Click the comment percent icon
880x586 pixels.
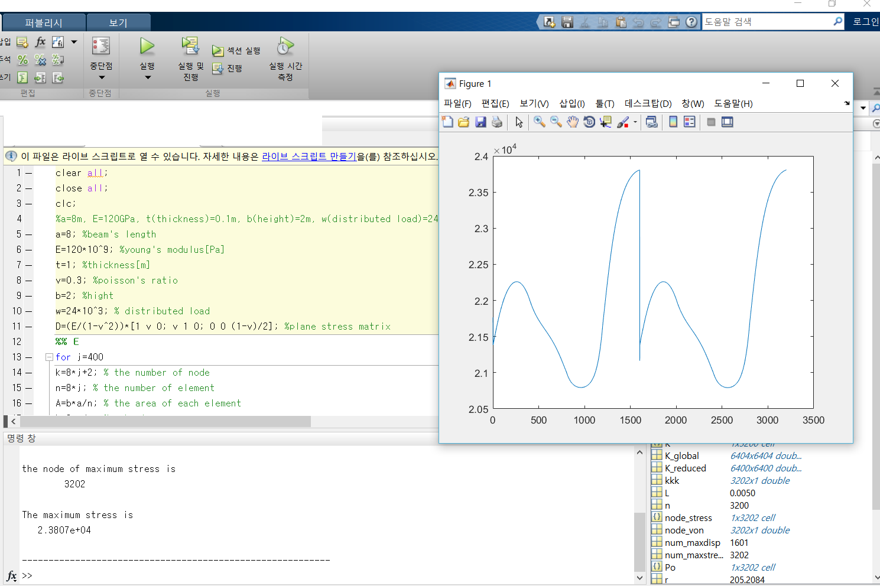tap(22, 60)
